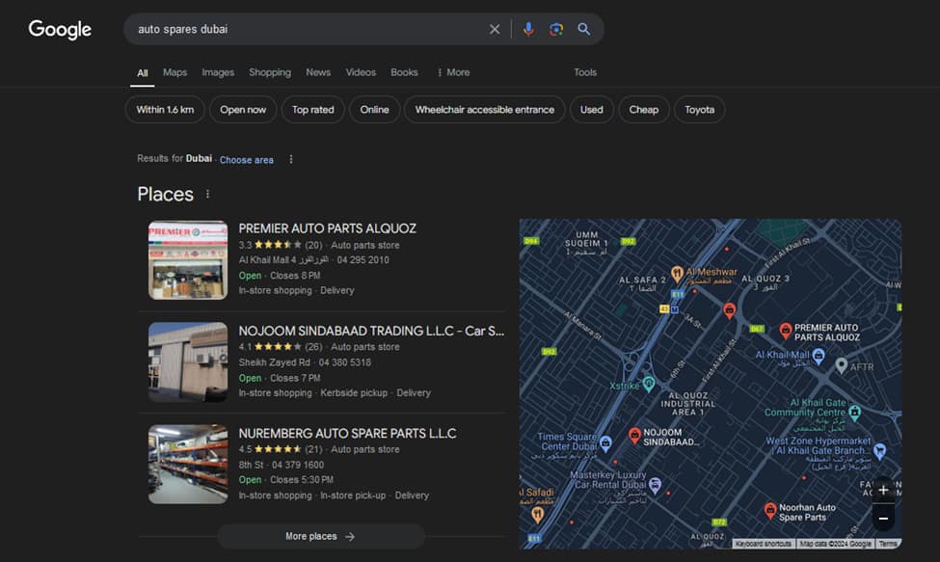Open the three-dot menu next to Places
This screenshot has width=940, height=562.
pyautogui.click(x=206, y=194)
